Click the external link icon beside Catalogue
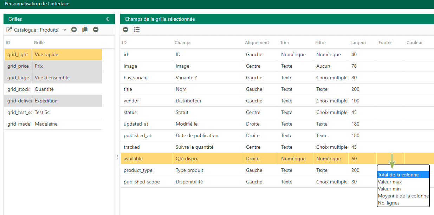Viewport: 434px width, 215px height. (x=9, y=30)
